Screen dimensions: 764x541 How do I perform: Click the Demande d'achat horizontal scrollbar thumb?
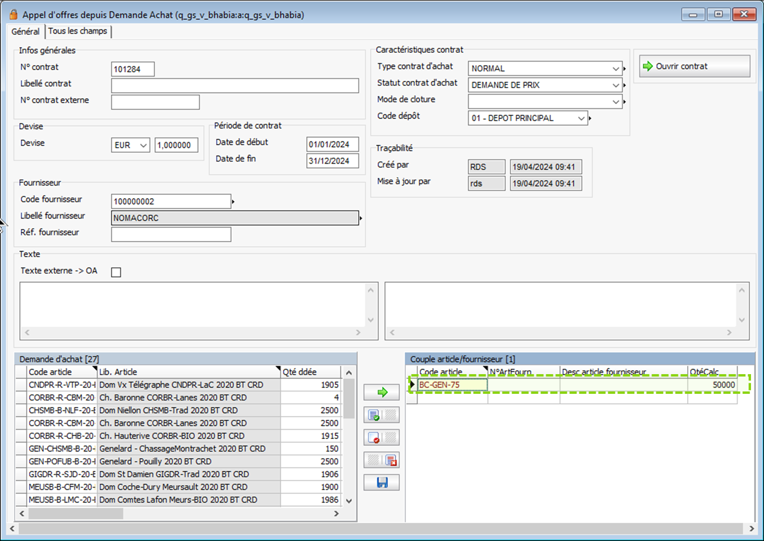point(75,514)
